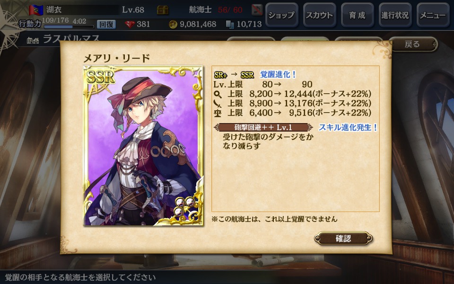Click the gold coin currency icon
Viewport: 454px width, 284px height.
tap(173, 24)
